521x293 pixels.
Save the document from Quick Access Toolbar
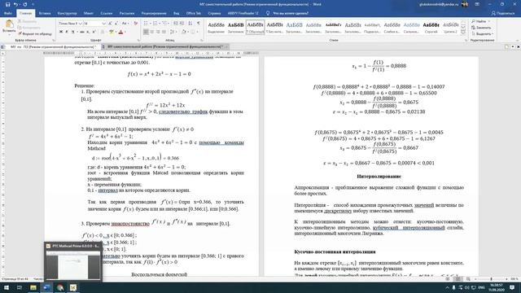[x=7, y=4]
